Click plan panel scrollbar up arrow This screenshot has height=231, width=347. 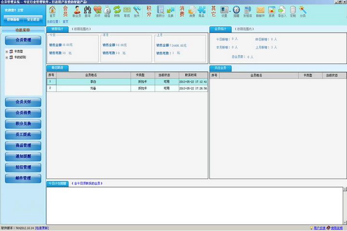pos(345,189)
